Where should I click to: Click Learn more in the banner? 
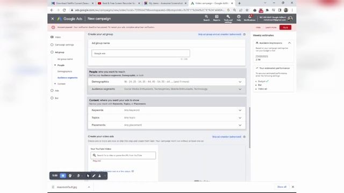pyautogui.click(x=271, y=27)
